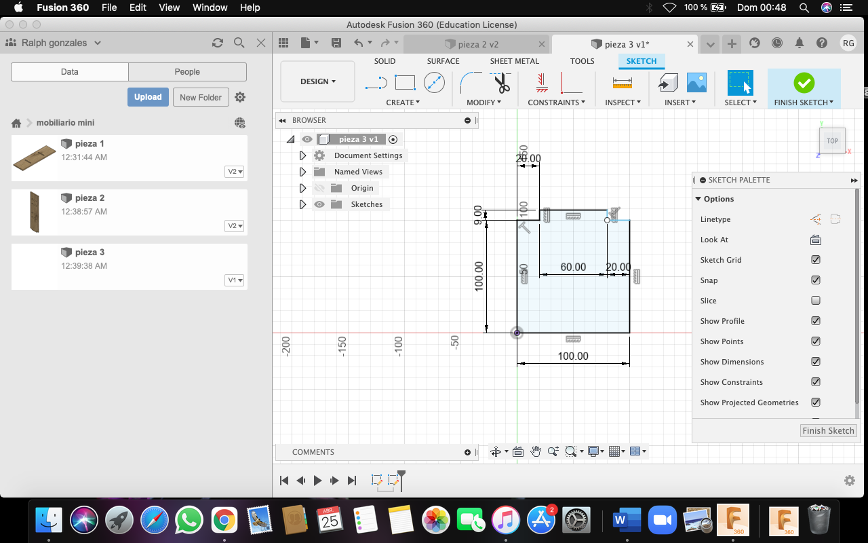Activate the Select tool icon
The height and width of the screenshot is (543, 868).
tap(740, 83)
